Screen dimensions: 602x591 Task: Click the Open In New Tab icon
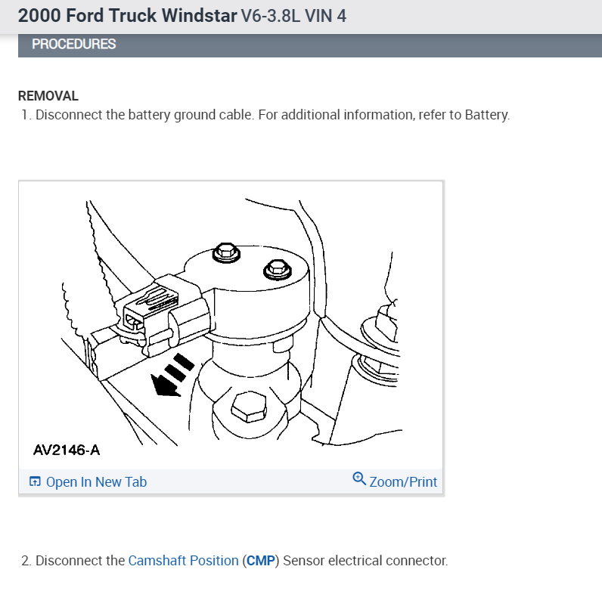coord(35,481)
